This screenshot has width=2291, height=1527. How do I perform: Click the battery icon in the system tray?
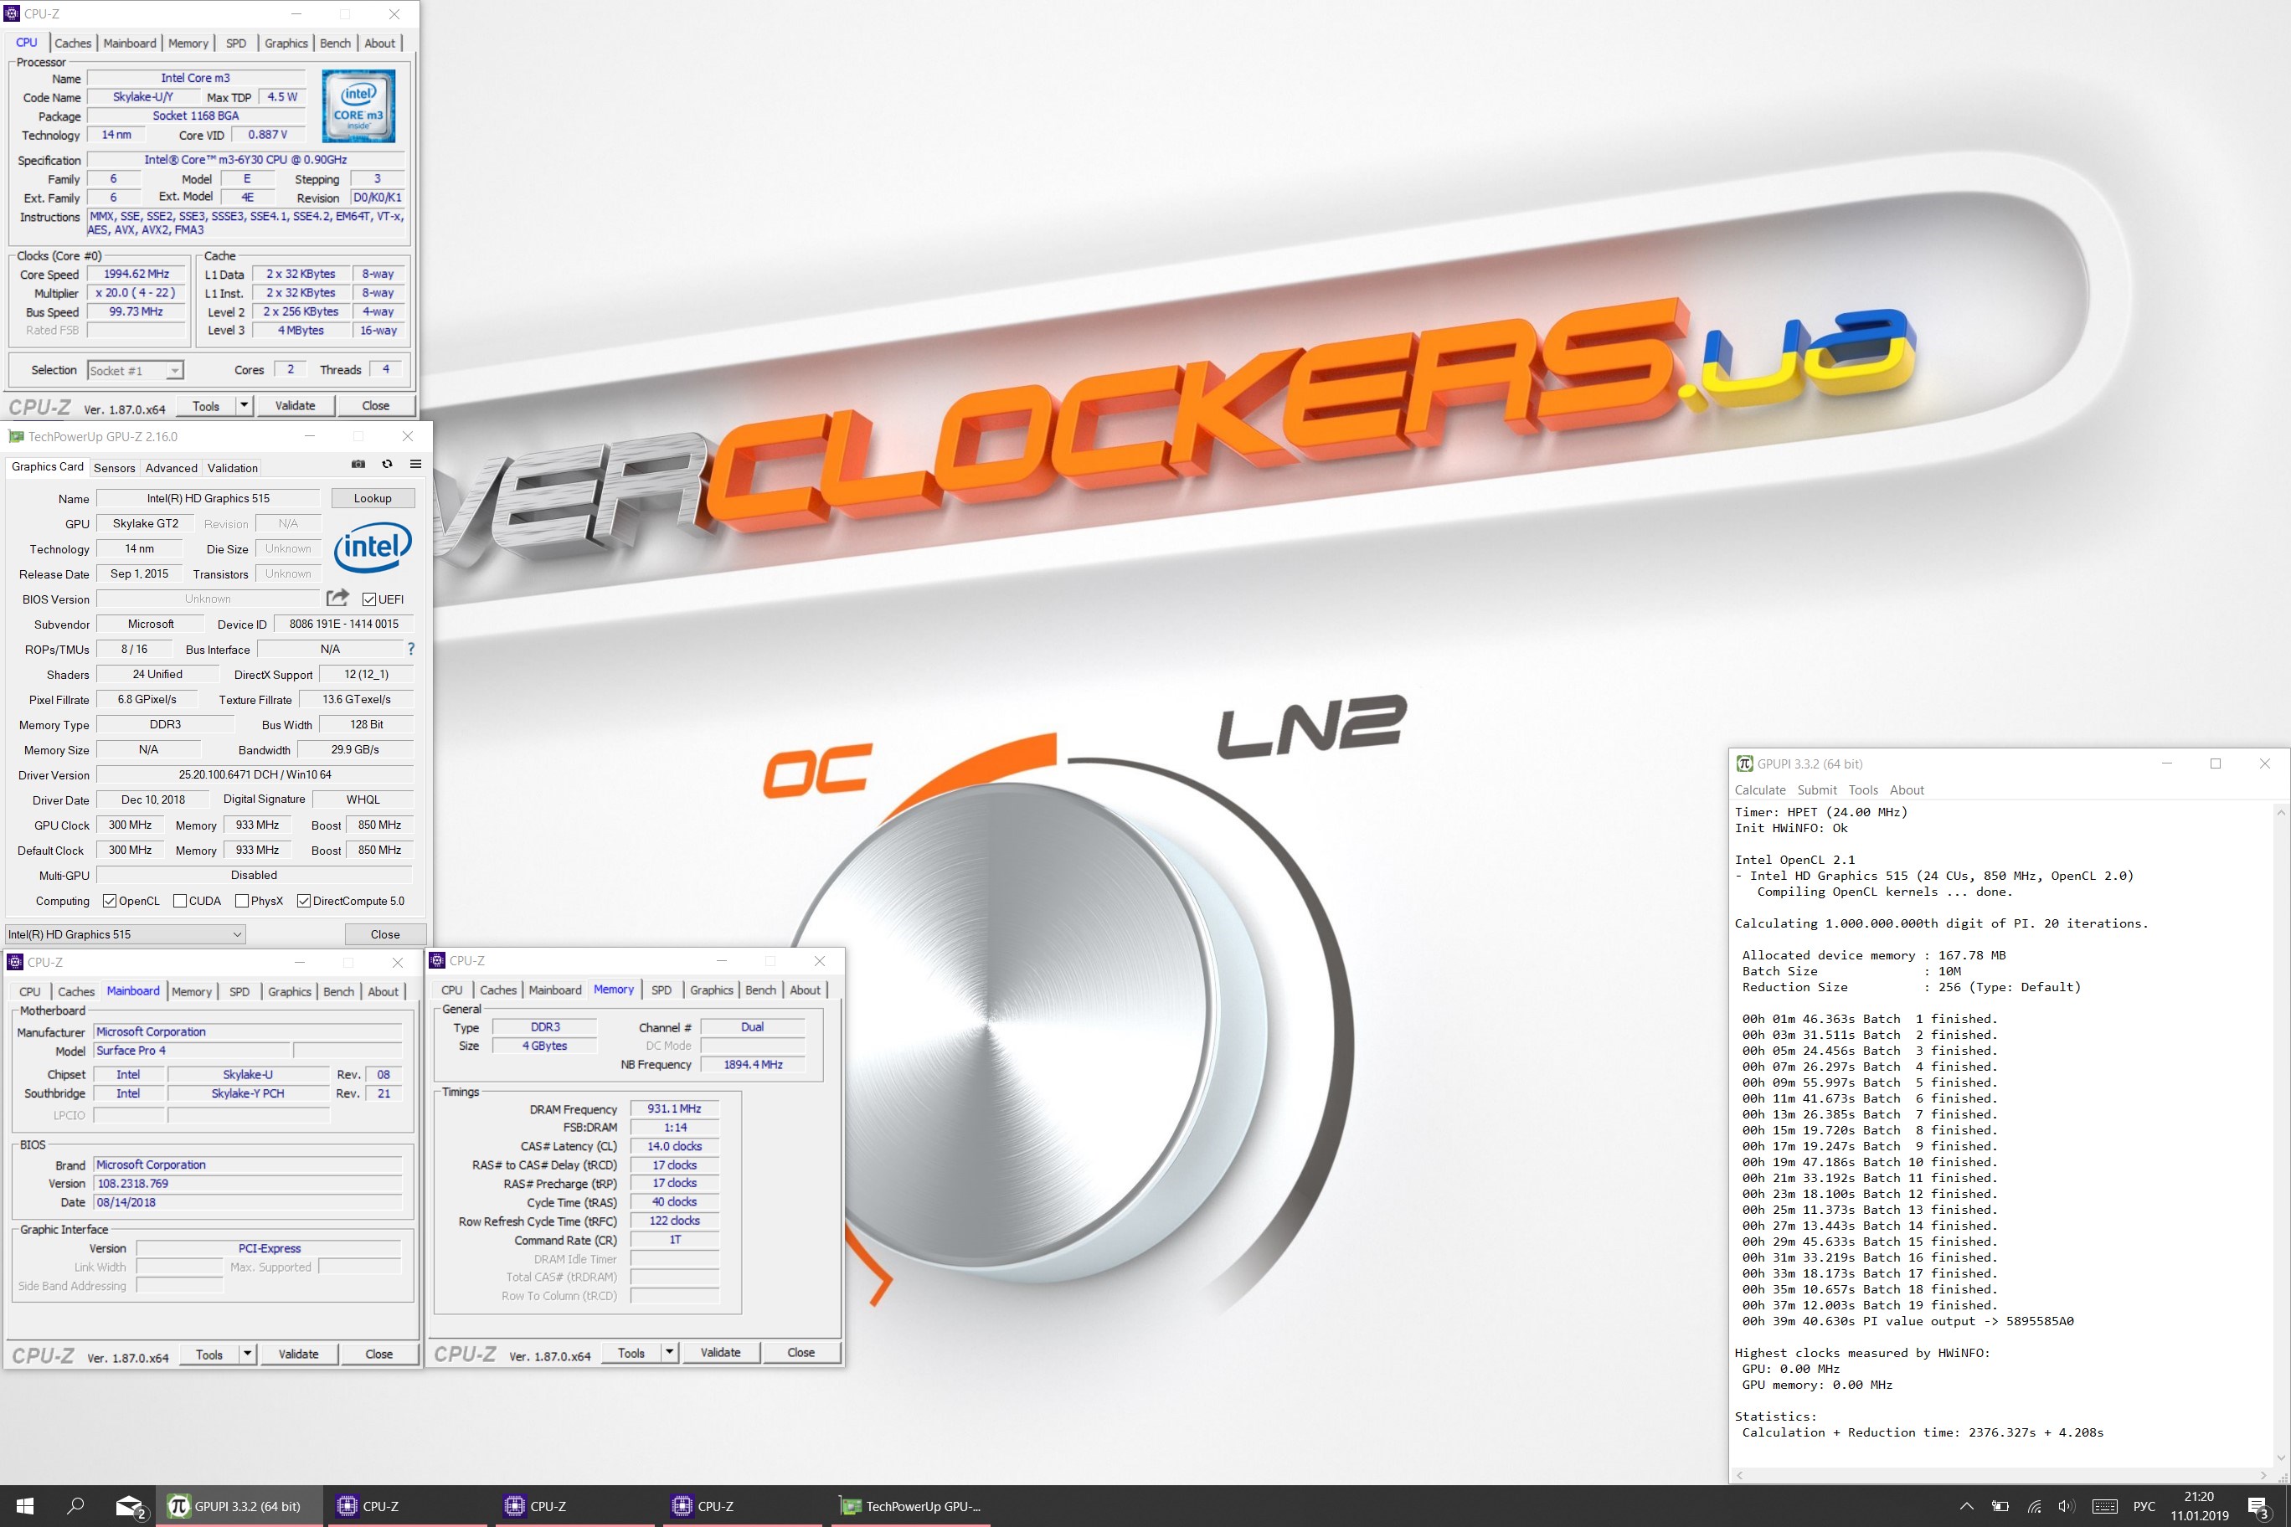[x=2000, y=1507]
